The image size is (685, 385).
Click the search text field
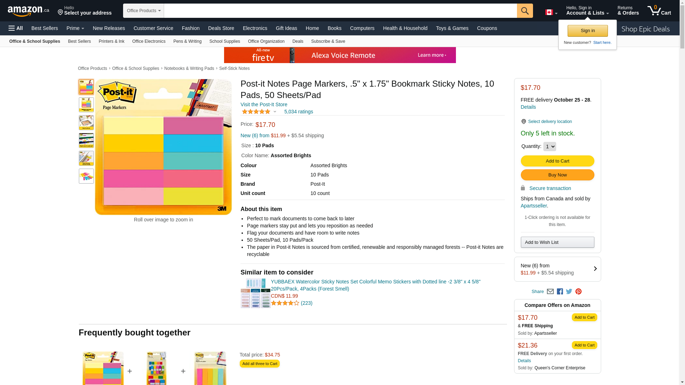pyautogui.click(x=340, y=11)
